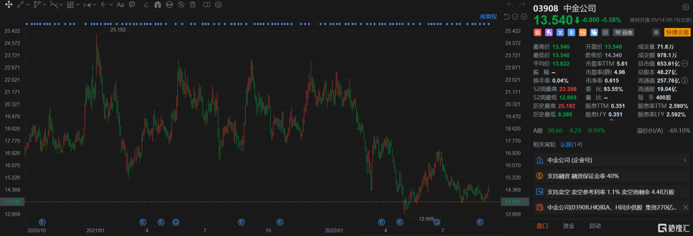Screen dimensions: 693x236
Task: Expand the arrow marker dropdown
Action: click(x=111, y=5)
